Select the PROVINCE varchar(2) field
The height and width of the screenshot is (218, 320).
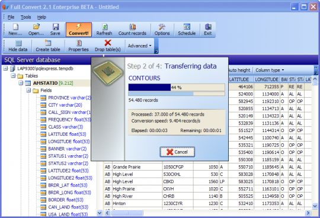click(69, 98)
